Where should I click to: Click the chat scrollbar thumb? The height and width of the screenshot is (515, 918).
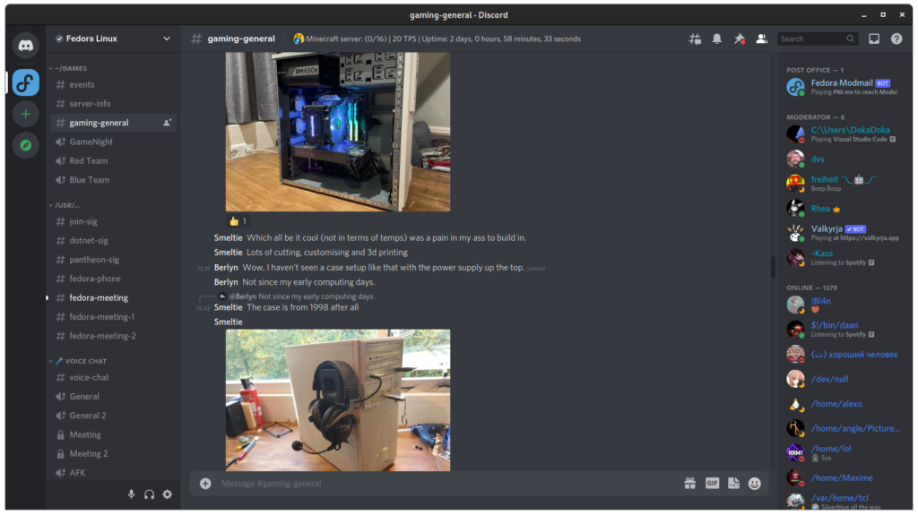[x=773, y=266]
